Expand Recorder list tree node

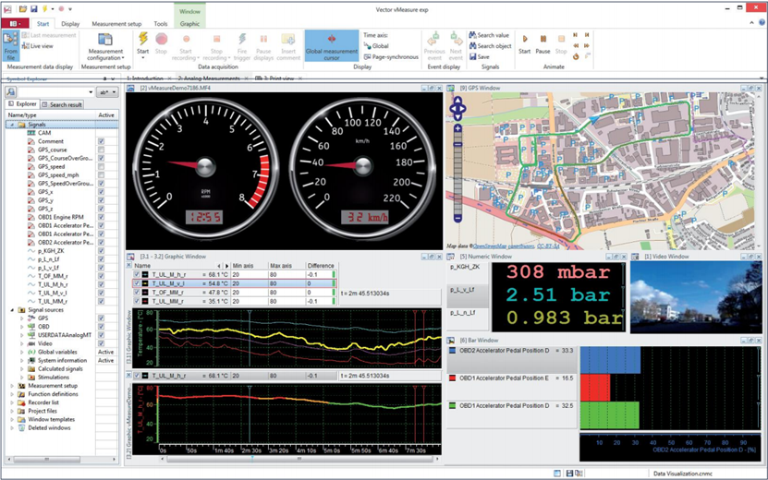12,402
